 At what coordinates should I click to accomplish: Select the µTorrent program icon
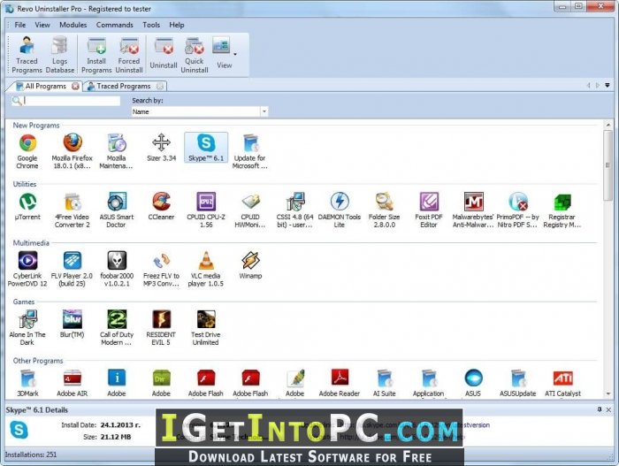tap(27, 207)
